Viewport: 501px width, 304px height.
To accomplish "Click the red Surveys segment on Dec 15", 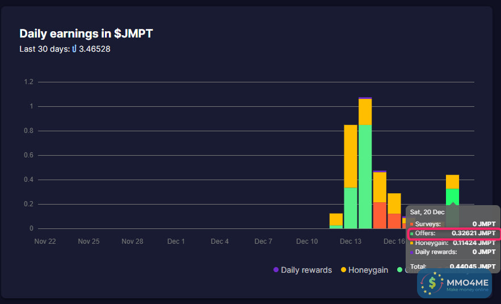I will click(380, 215).
